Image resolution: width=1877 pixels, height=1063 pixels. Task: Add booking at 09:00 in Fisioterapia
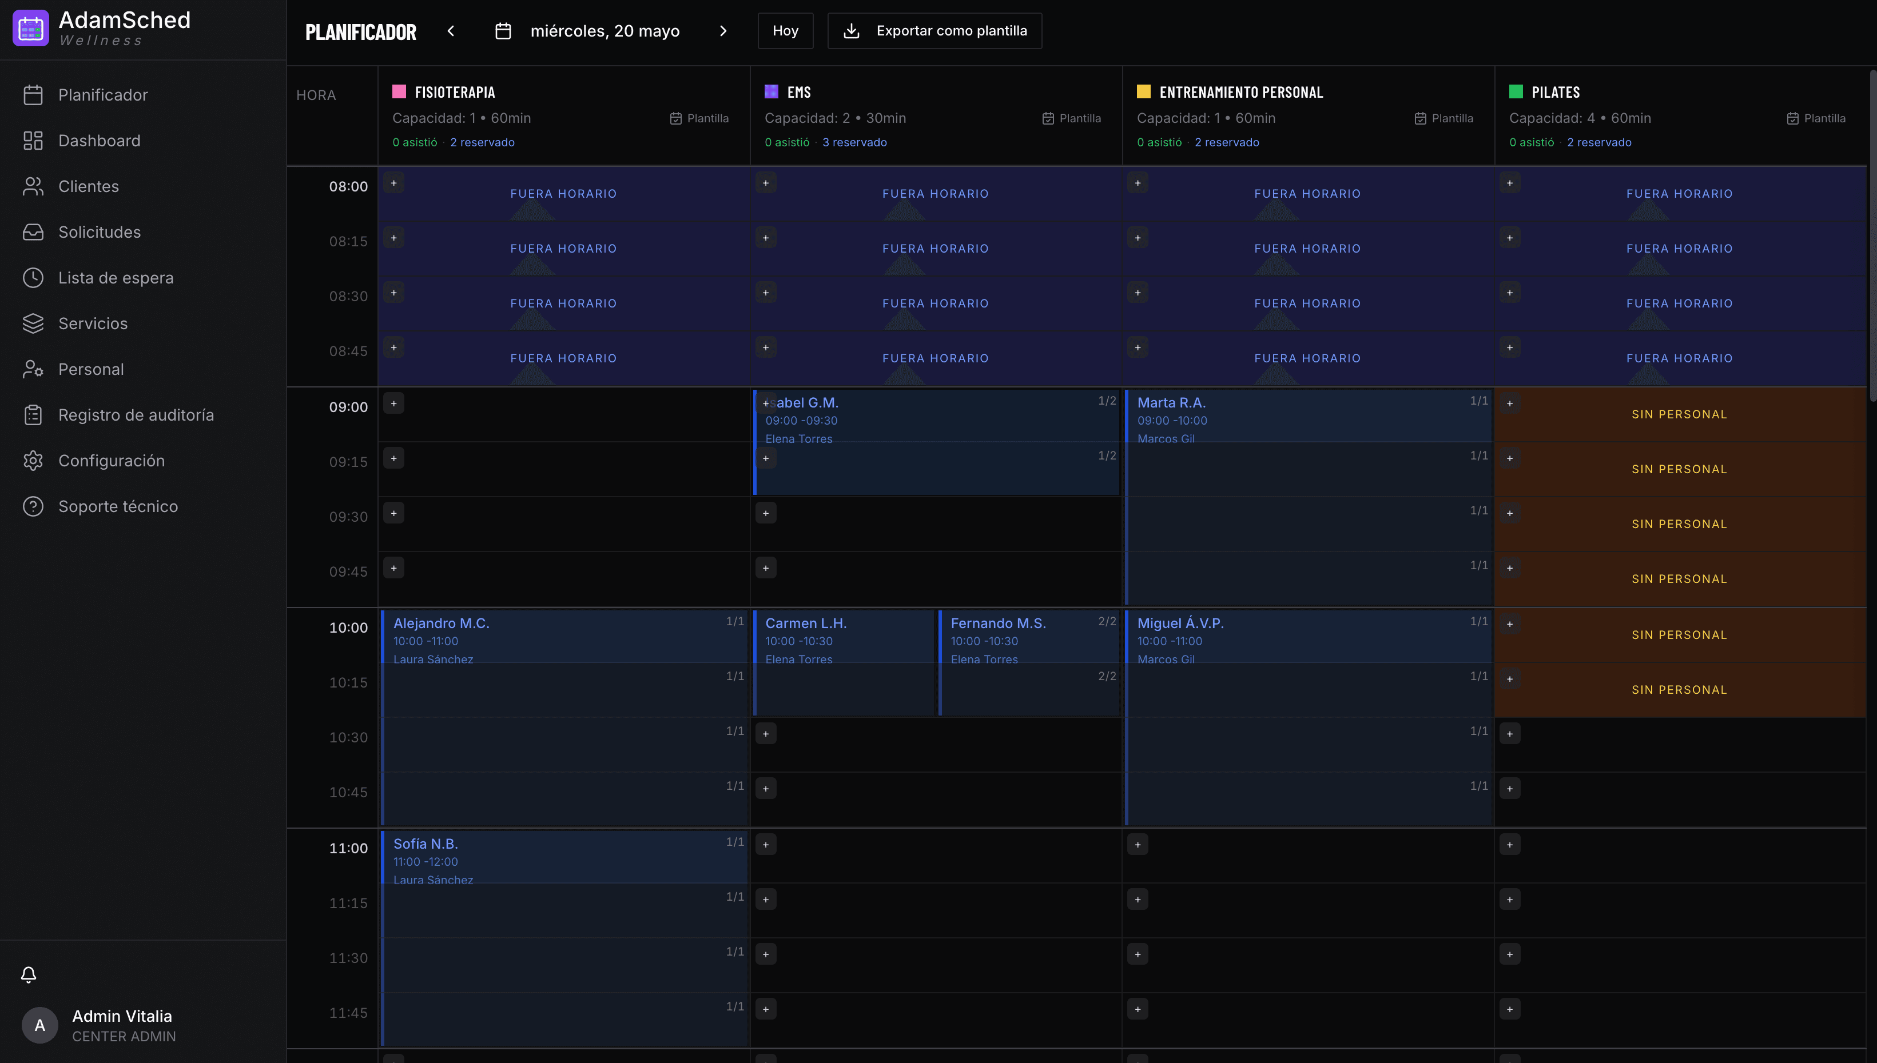tap(393, 403)
